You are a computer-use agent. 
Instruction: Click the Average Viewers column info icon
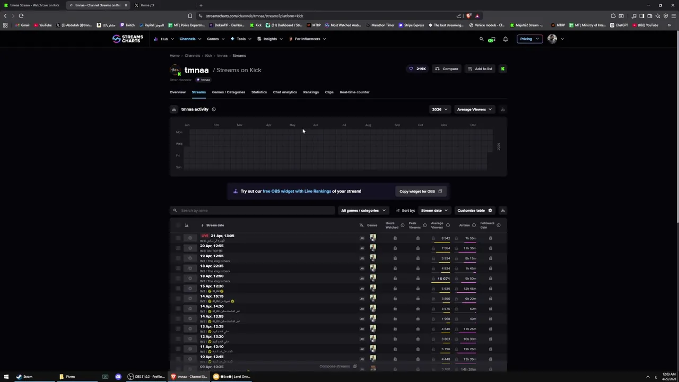pyautogui.click(x=448, y=225)
